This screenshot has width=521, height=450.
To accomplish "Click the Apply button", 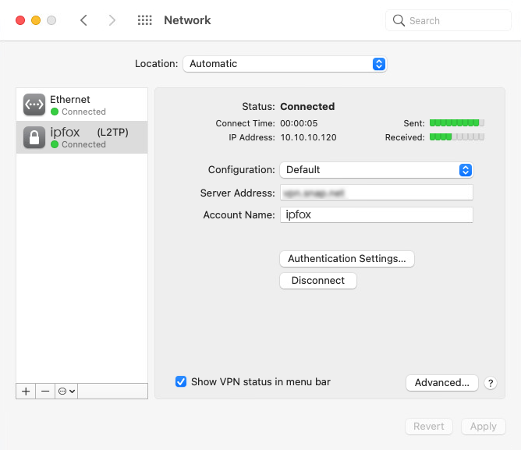I will 484,427.
